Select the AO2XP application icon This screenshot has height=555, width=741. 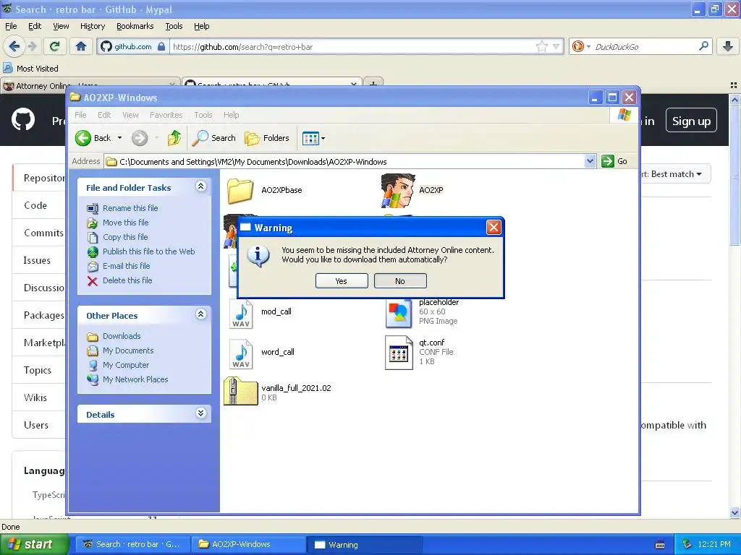pos(397,190)
